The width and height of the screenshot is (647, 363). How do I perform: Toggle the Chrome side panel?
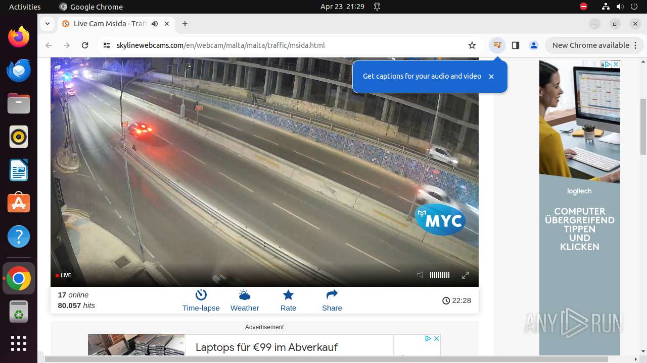tap(516, 45)
